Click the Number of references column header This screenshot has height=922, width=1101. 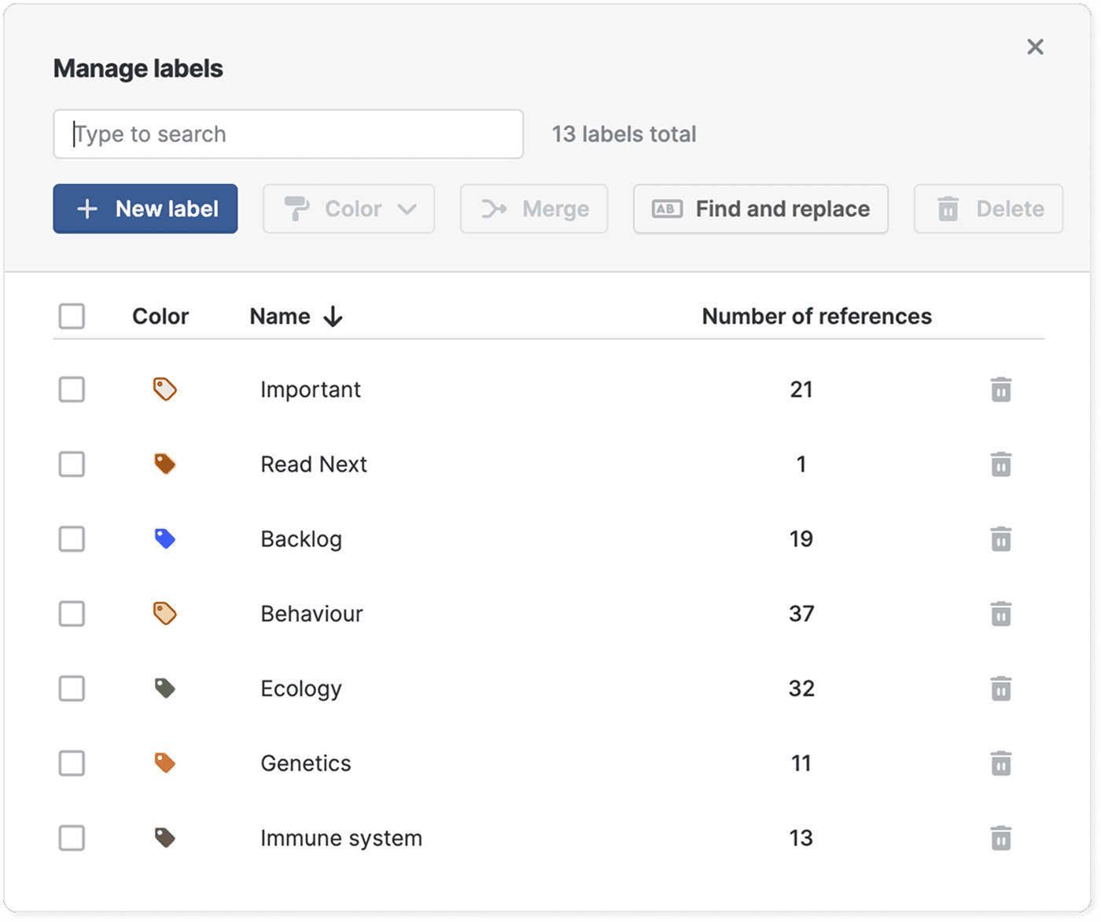coord(816,316)
